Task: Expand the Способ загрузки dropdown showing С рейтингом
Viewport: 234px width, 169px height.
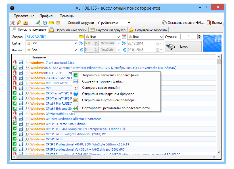Action: (129, 23)
